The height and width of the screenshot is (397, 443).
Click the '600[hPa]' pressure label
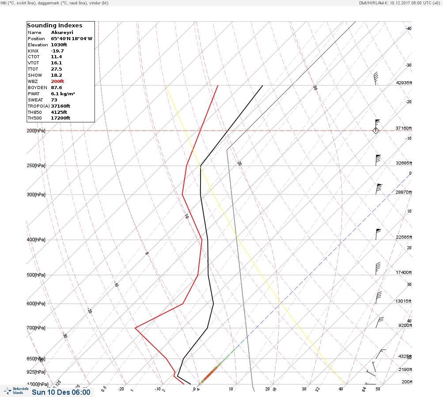[x=36, y=303]
